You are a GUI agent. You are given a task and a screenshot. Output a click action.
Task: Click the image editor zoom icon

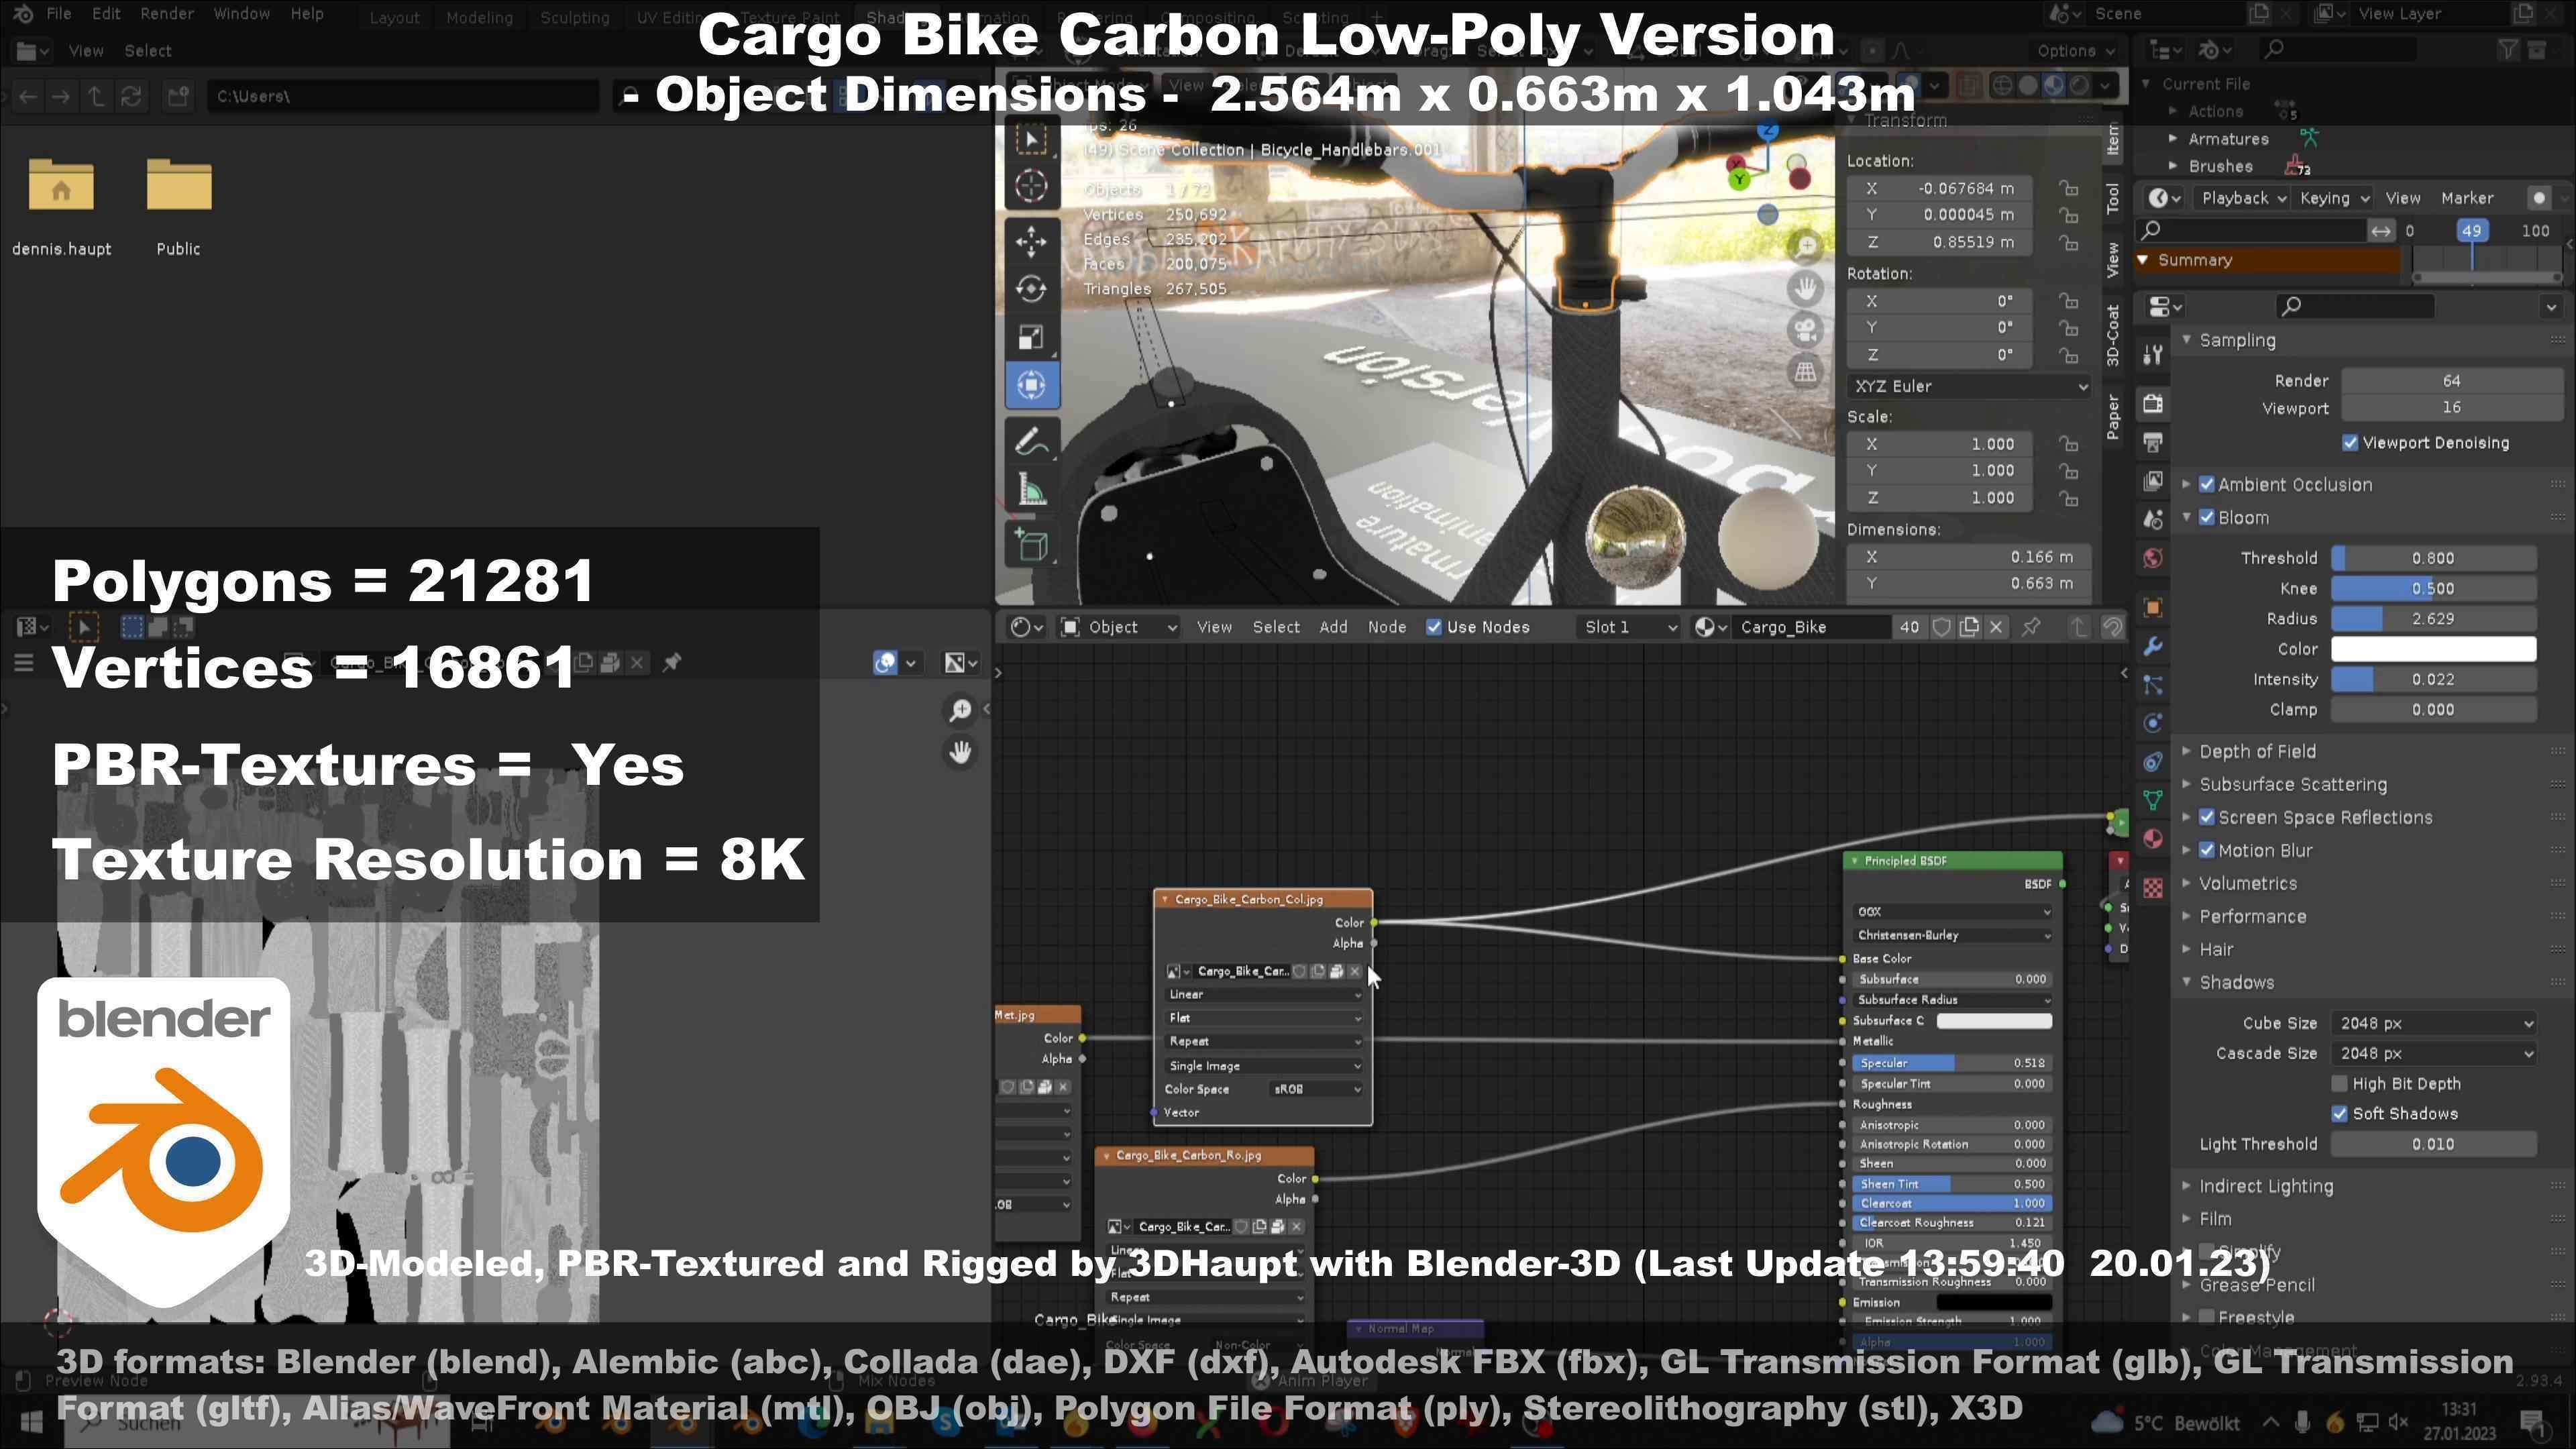tap(960, 710)
